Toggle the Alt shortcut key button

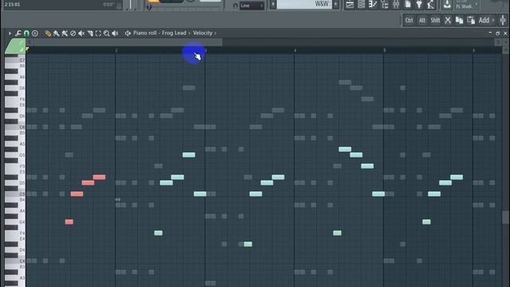[422, 21]
